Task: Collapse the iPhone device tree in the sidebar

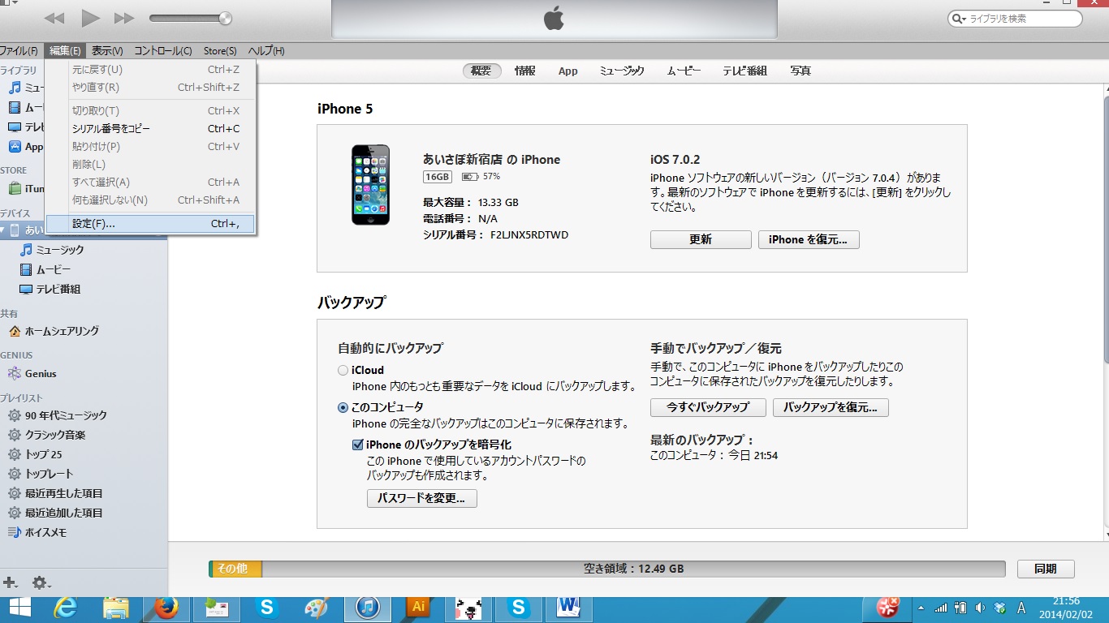Action: (3, 230)
